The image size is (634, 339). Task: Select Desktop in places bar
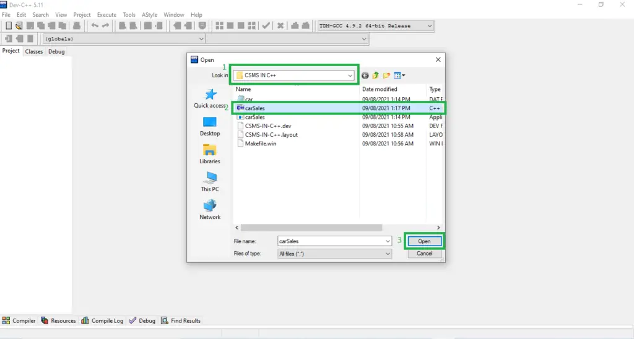(x=210, y=126)
